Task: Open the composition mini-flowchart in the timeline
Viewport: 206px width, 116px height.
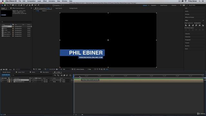Action: pos(55,75)
